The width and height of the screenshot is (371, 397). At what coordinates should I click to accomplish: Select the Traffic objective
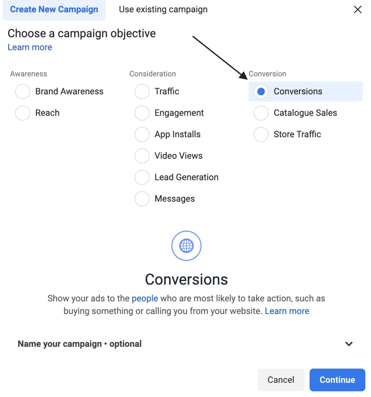point(142,91)
